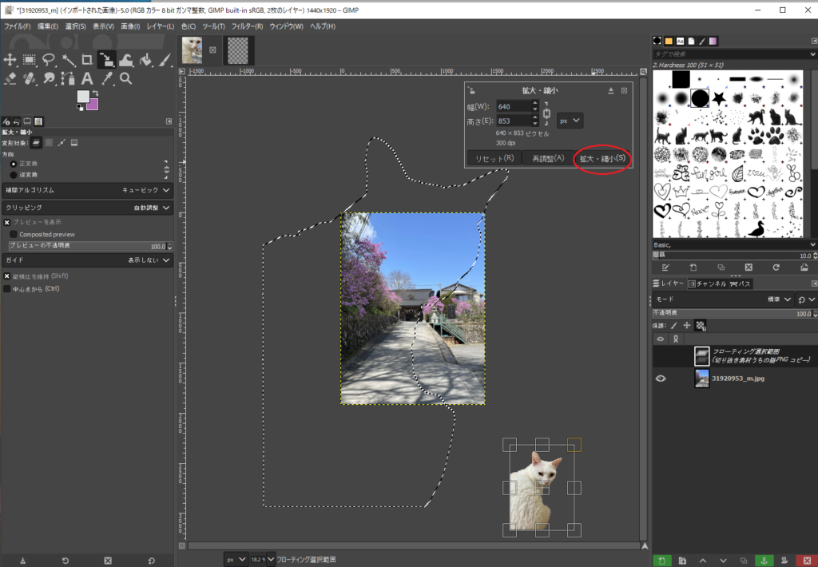Viewport: 818px width, 567px height.
Task: Select the Move tool in toolbox
Action: (x=10, y=60)
